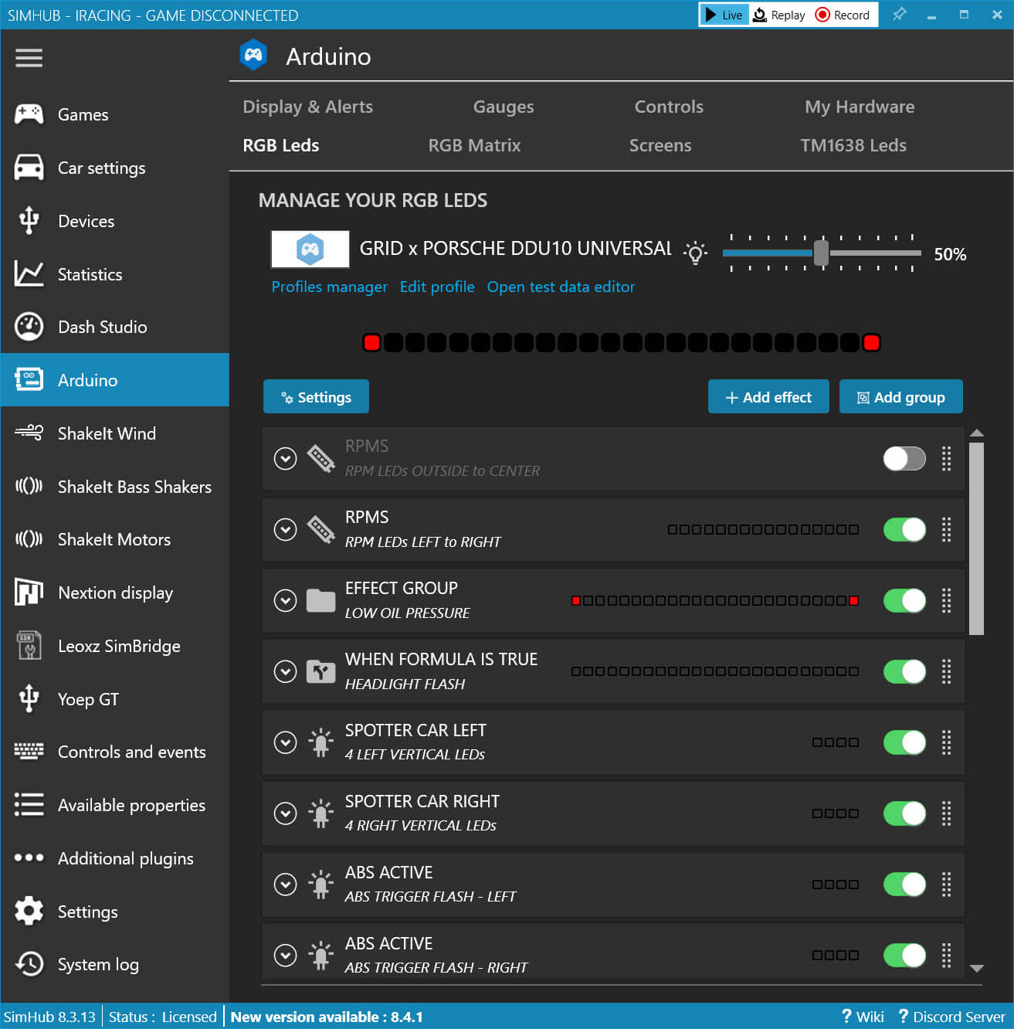
Task: Click the Add effect button
Action: 768,397
